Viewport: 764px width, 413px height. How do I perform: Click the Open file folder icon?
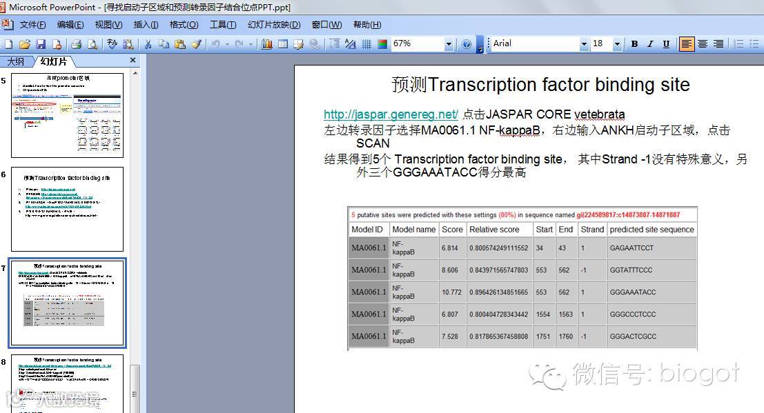coord(24,44)
